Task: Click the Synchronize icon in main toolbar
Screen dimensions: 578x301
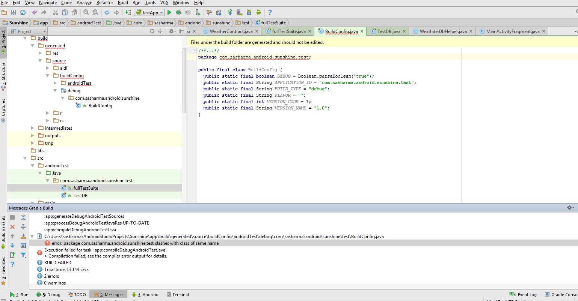Action: pyautogui.click(x=23, y=12)
